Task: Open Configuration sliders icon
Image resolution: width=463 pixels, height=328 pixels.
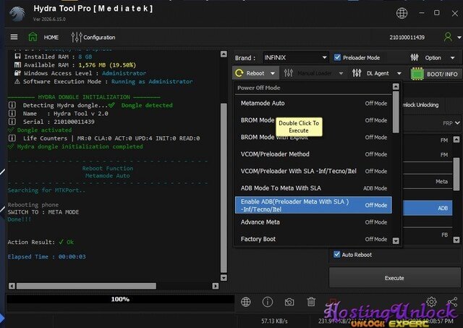Action: pyautogui.click(x=76, y=37)
